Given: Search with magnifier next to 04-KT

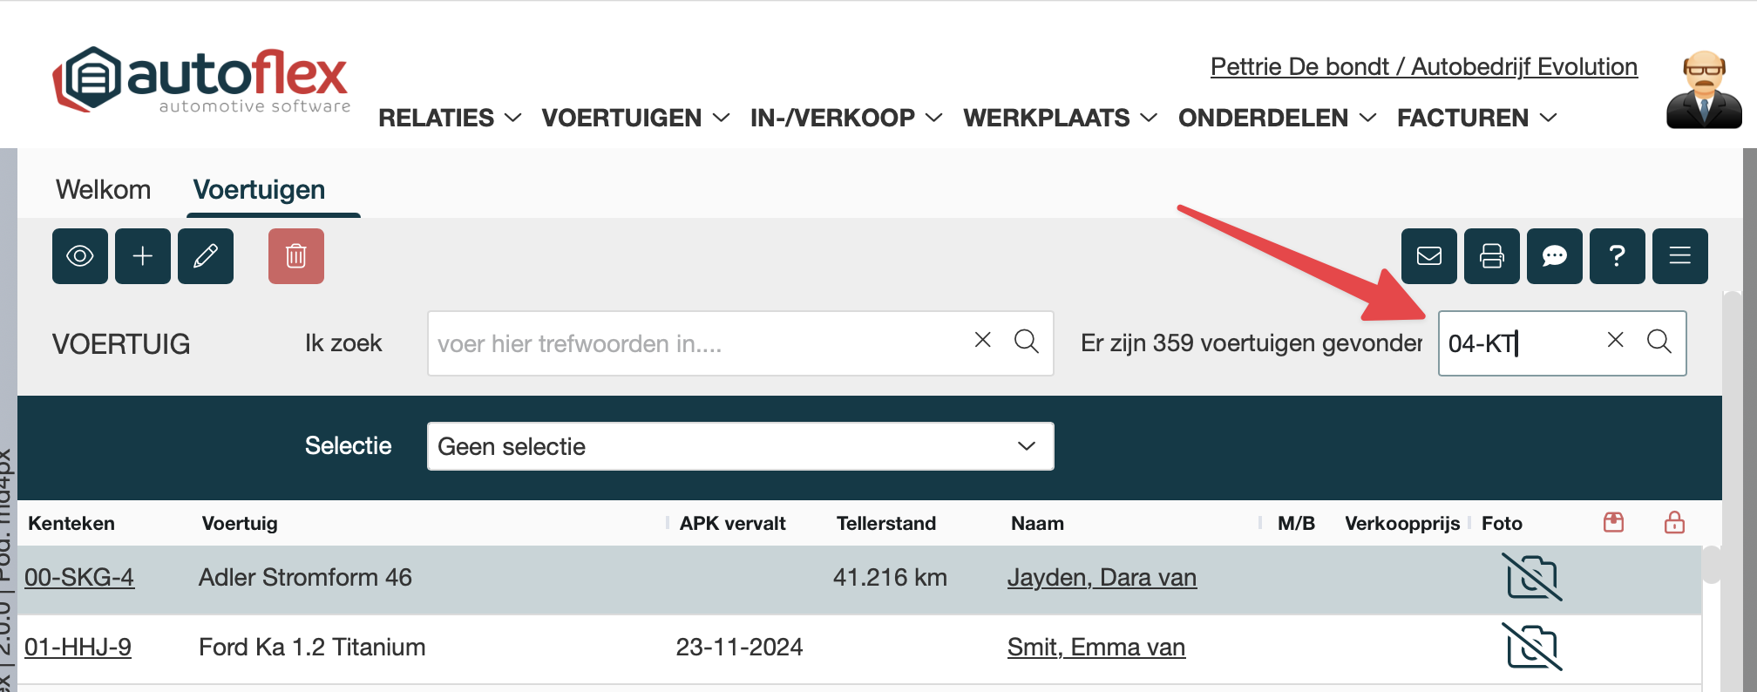Looking at the screenshot, I should click(1659, 342).
